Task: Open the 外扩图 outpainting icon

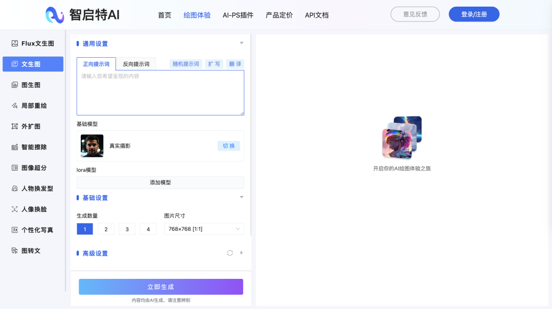Action: coord(15,126)
